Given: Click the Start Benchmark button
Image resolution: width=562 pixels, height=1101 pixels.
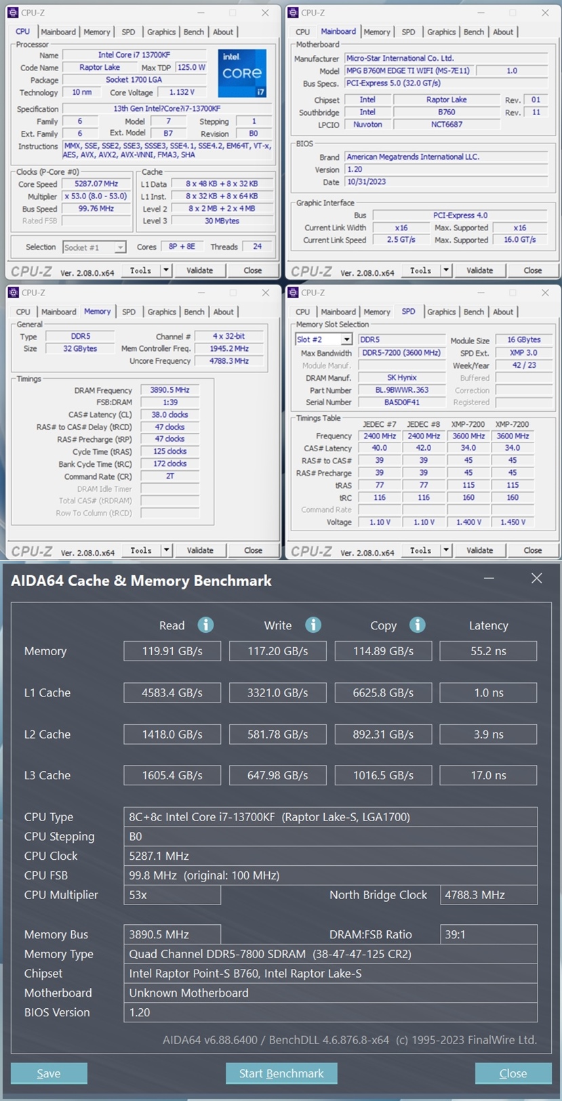Looking at the screenshot, I should coord(281,1073).
